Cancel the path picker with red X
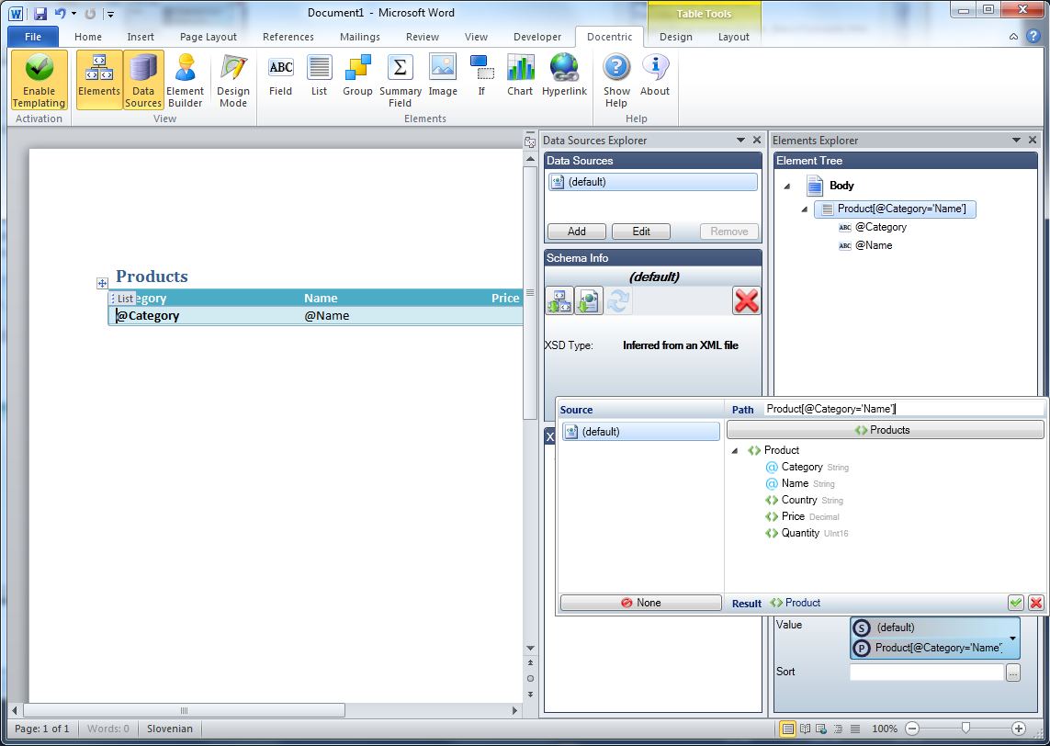The width and height of the screenshot is (1050, 746). 1035,603
